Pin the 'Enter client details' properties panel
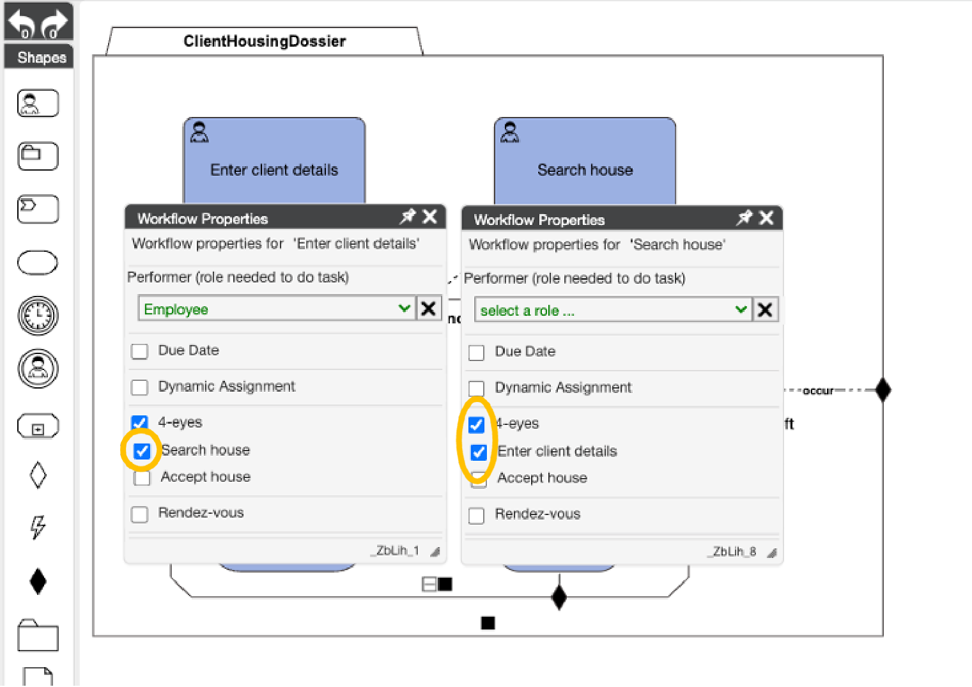Image resolution: width=972 pixels, height=687 pixels. (x=407, y=217)
